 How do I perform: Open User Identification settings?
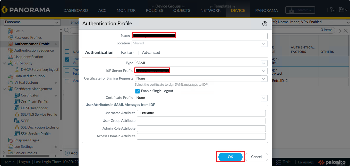[29, 57]
